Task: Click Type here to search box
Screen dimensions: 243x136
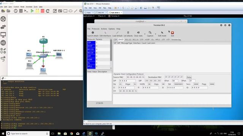Action: tap(28, 133)
